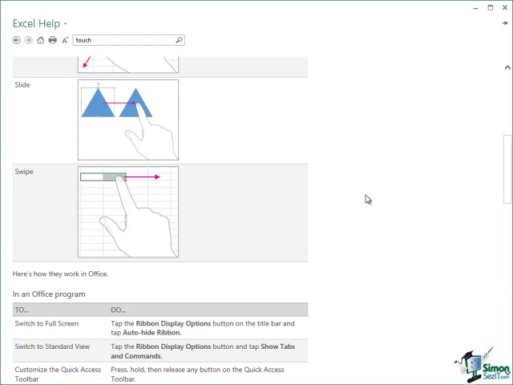Close the Excel Help window
This screenshot has height=385, width=513.
click(505, 8)
